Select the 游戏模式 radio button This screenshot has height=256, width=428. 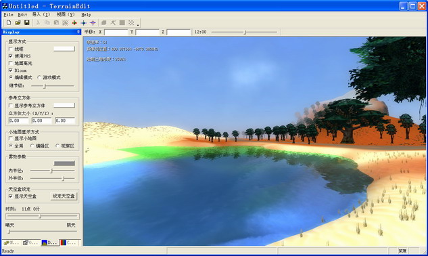click(x=39, y=77)
